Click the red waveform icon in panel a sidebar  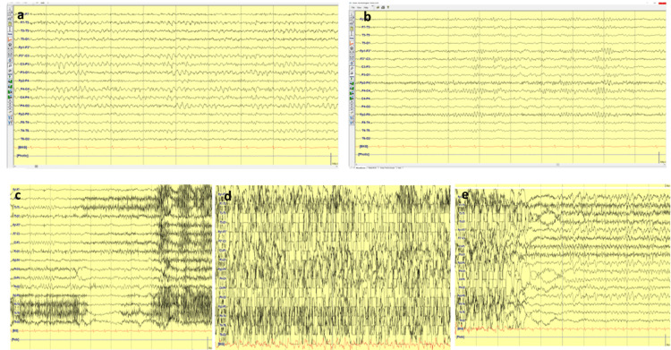click(10, 38)
